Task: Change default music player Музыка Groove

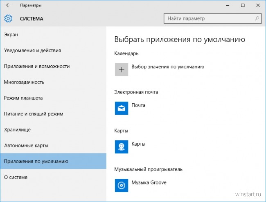Action: pos(149,182)
